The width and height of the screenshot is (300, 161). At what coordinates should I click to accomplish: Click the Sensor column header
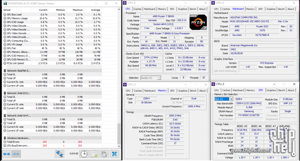point(17,10)
